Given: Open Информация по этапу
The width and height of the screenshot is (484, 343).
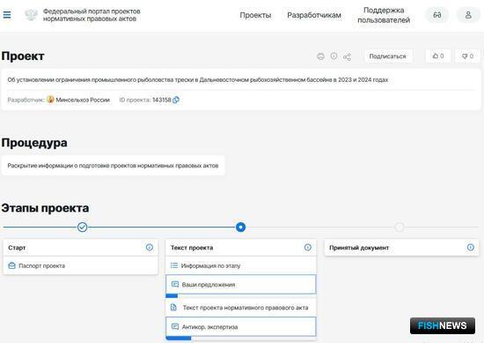Looking at the screenshot, I should pyautogui.click(x=241, y=265).
